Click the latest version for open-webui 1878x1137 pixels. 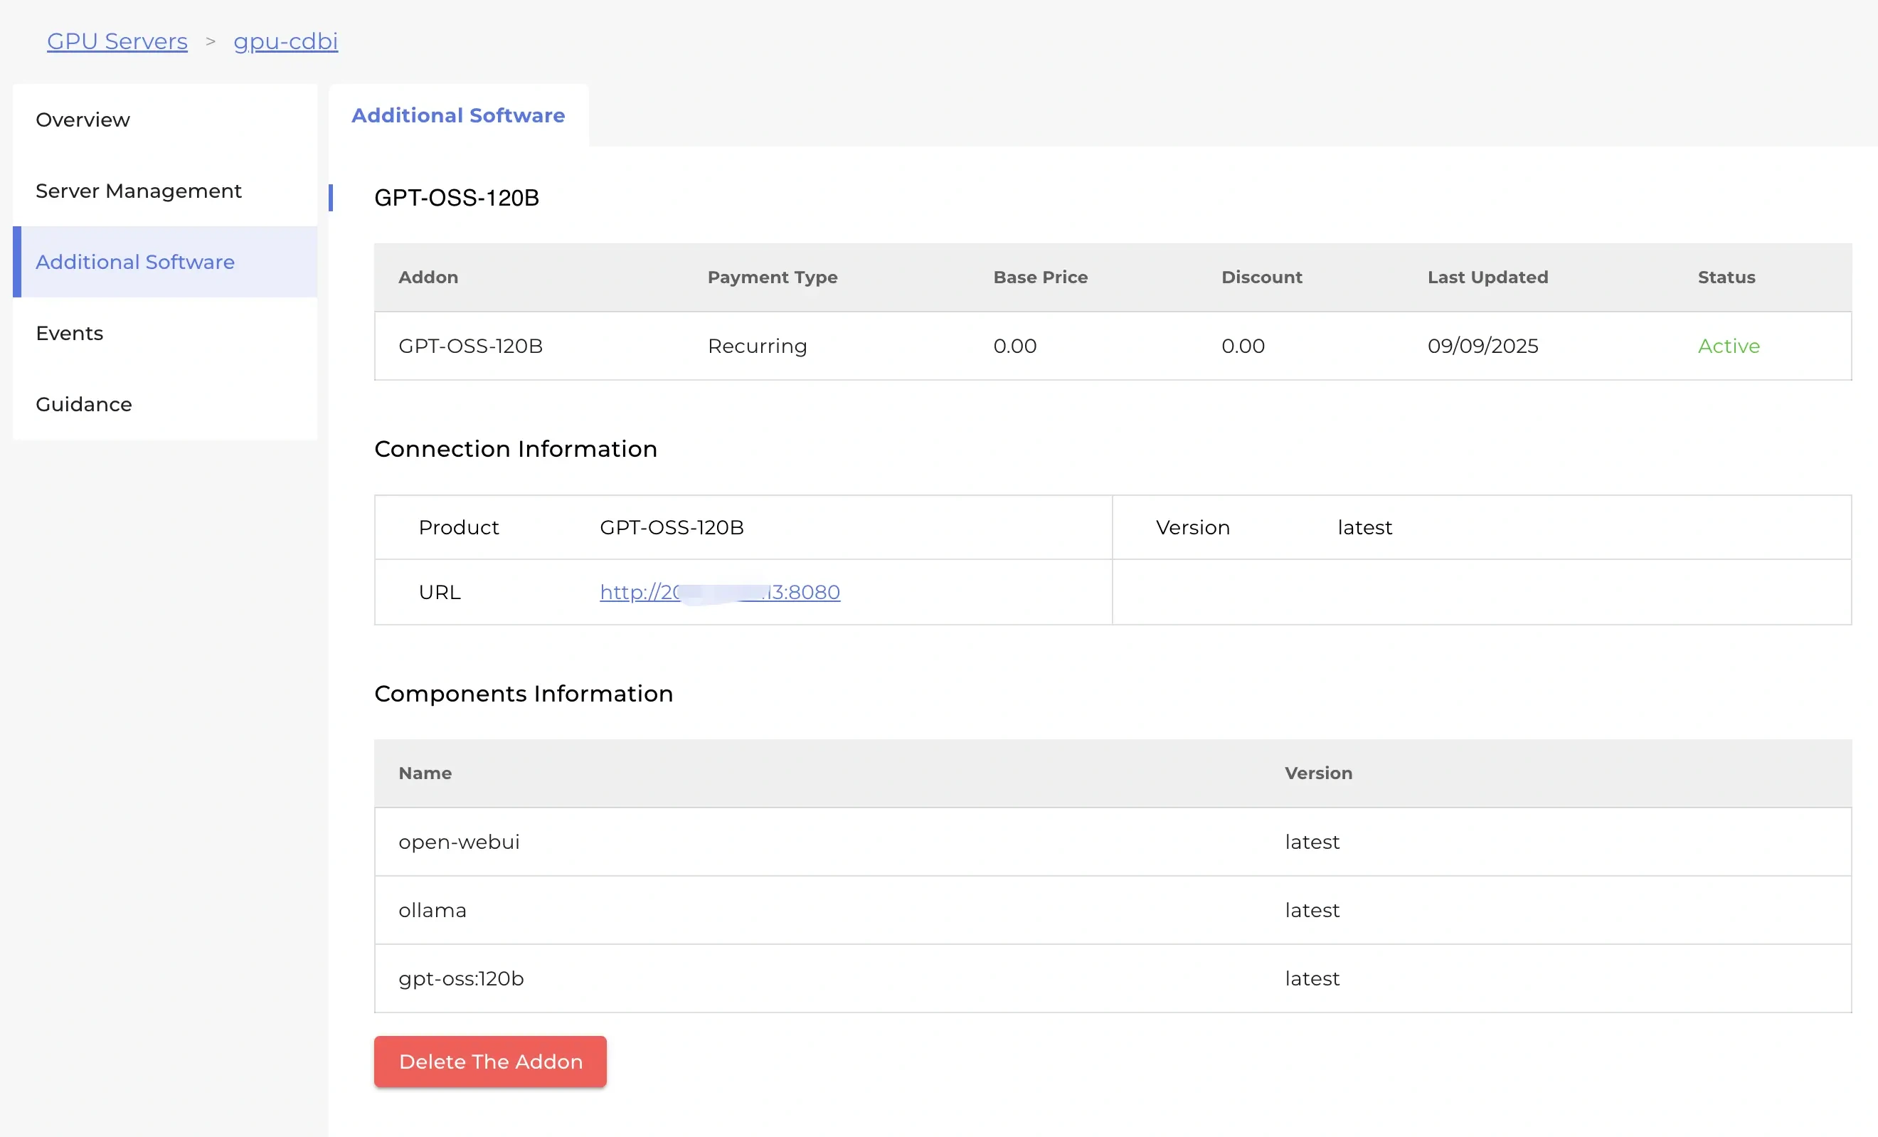(x=1312, y=841)
